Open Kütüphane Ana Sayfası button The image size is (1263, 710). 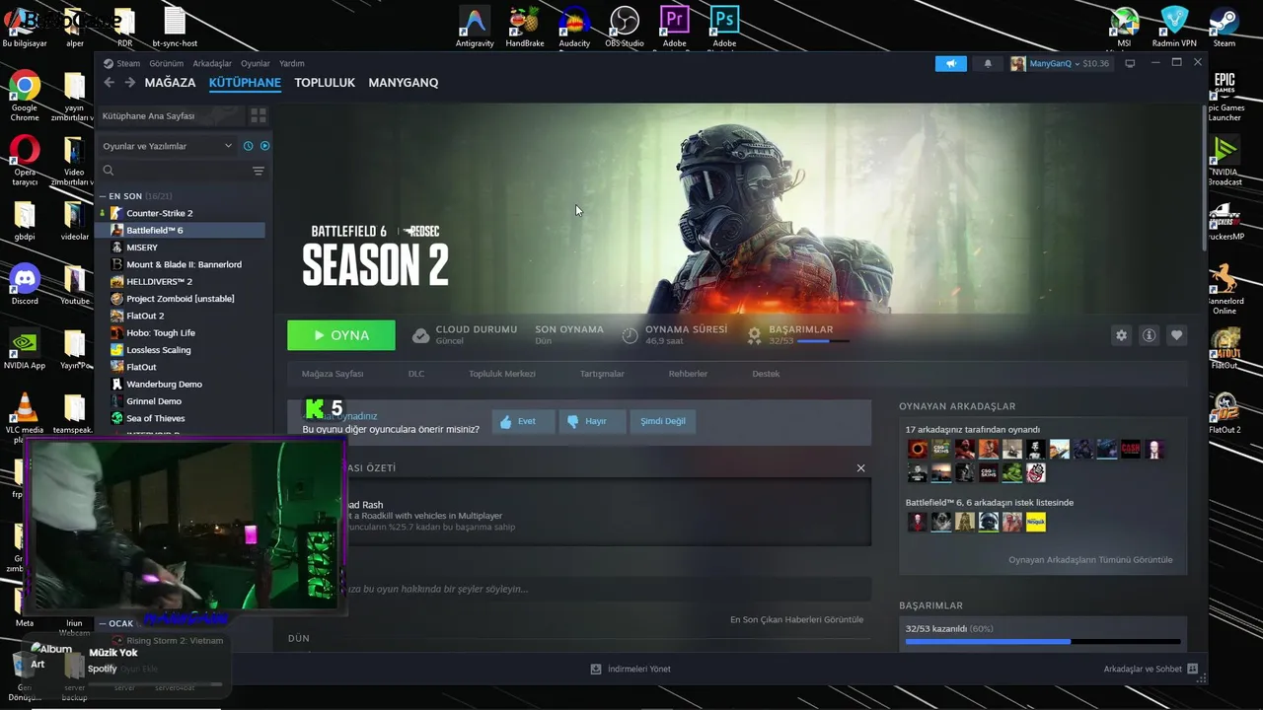[x=170, y=115]
